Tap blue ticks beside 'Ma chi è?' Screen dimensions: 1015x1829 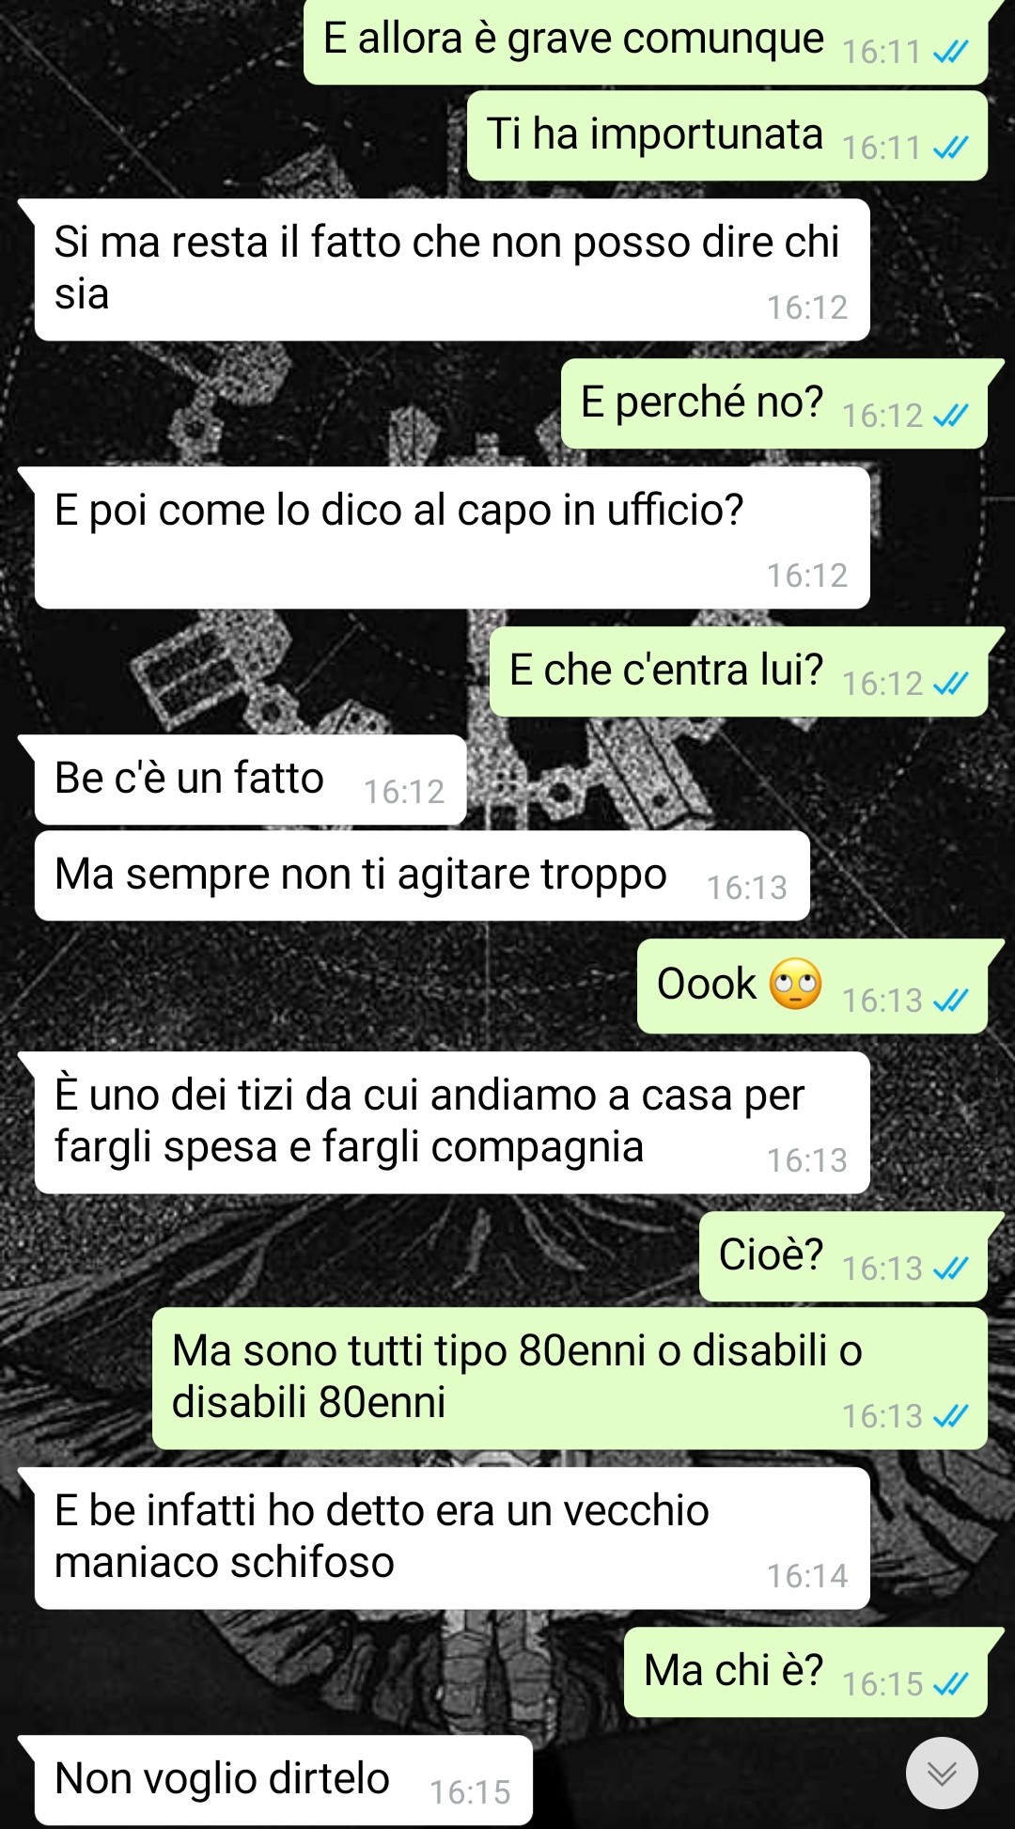click(950, 1684)
